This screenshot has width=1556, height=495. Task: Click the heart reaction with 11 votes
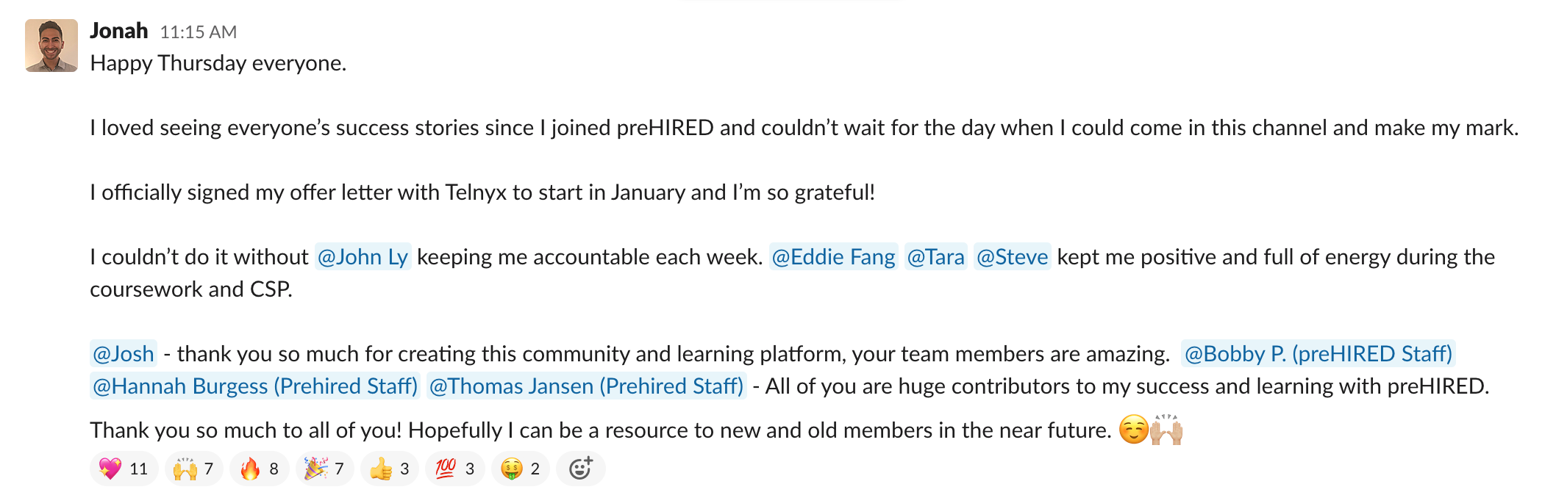pos(124,469)
